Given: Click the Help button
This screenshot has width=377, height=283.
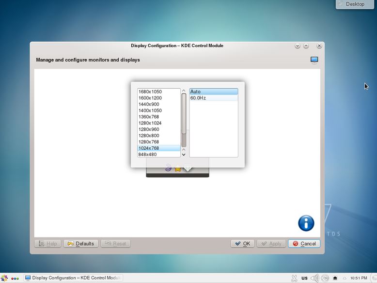Looking at the screenshot, I should tap(47, 244).
